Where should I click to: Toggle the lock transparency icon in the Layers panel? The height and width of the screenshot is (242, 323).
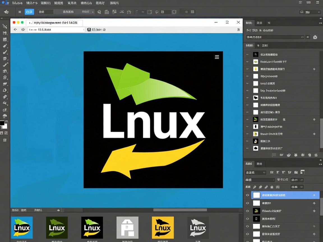pyautogui.click(x=254, y=187)
